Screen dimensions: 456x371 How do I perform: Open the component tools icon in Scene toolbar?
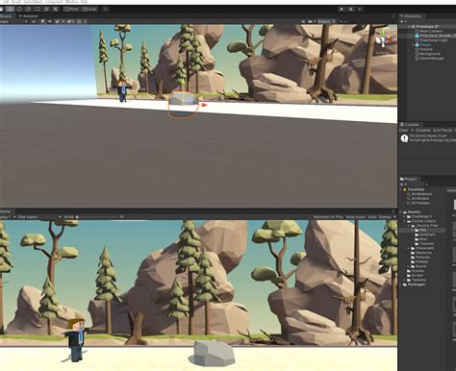[x=303, y=21]
